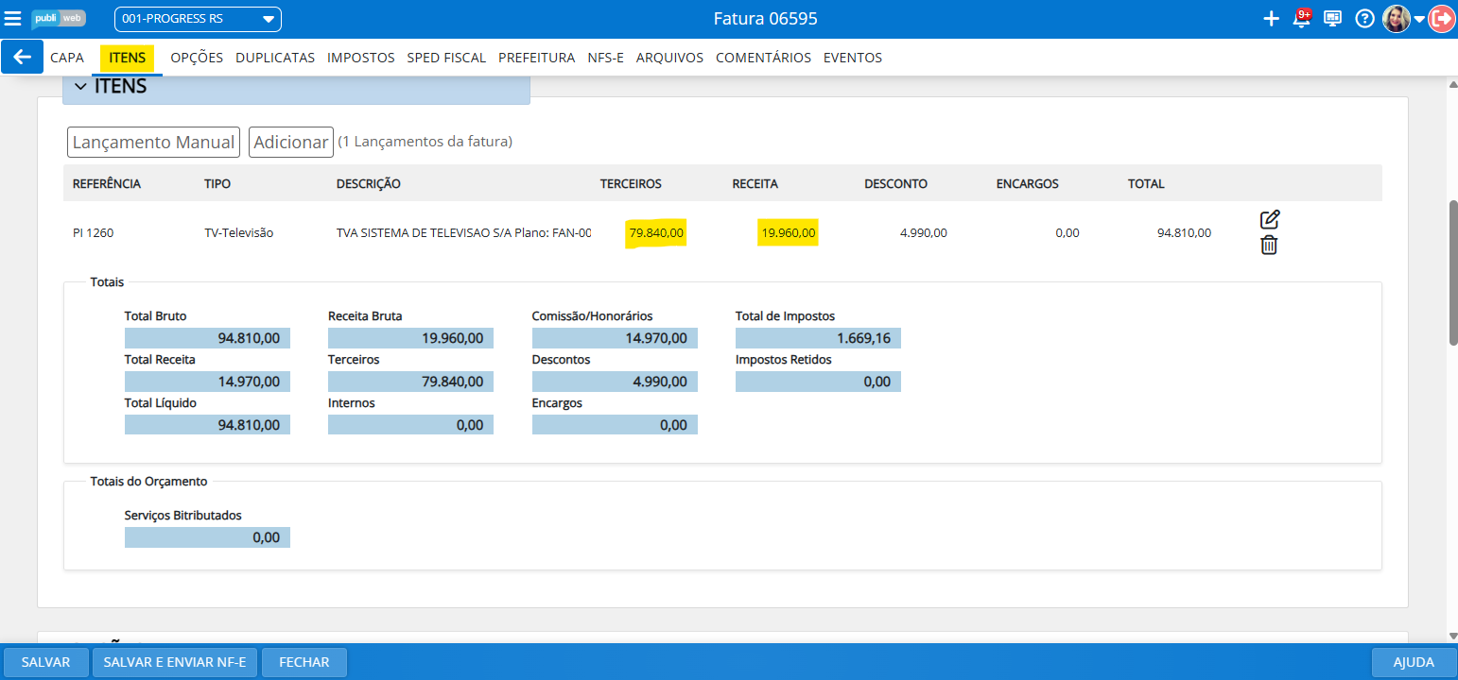Open the help question mark icon
Screen dimensions: 1458x680
tap(1364, 19)
